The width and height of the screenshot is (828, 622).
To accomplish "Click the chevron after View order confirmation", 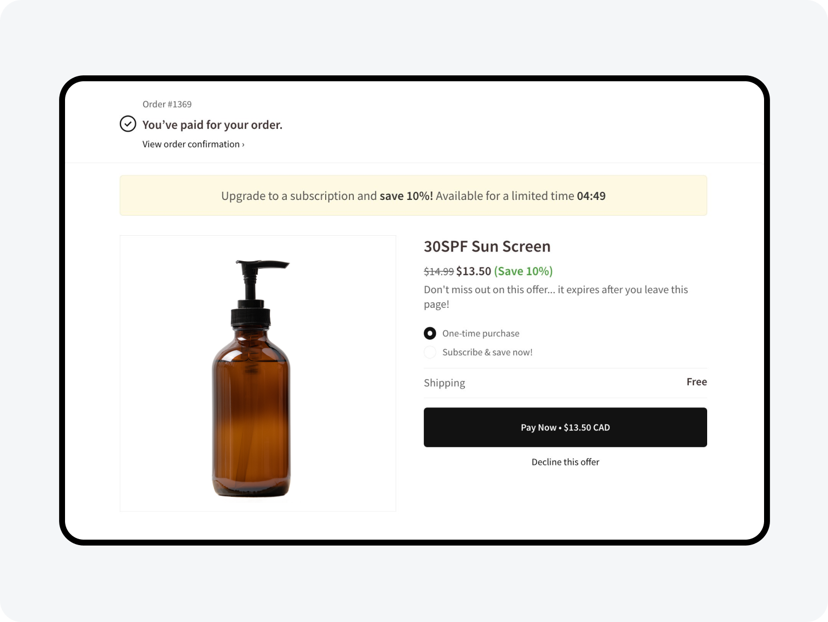I will pos(243,145).
